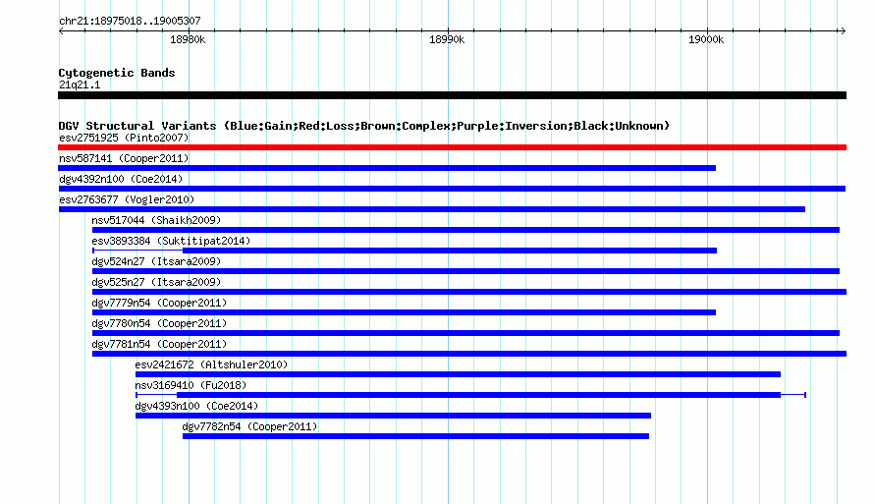Screen dimensions: 874x504
Task: Select the dgv4392n100 blue bar
Action: (x=452, y=189)
